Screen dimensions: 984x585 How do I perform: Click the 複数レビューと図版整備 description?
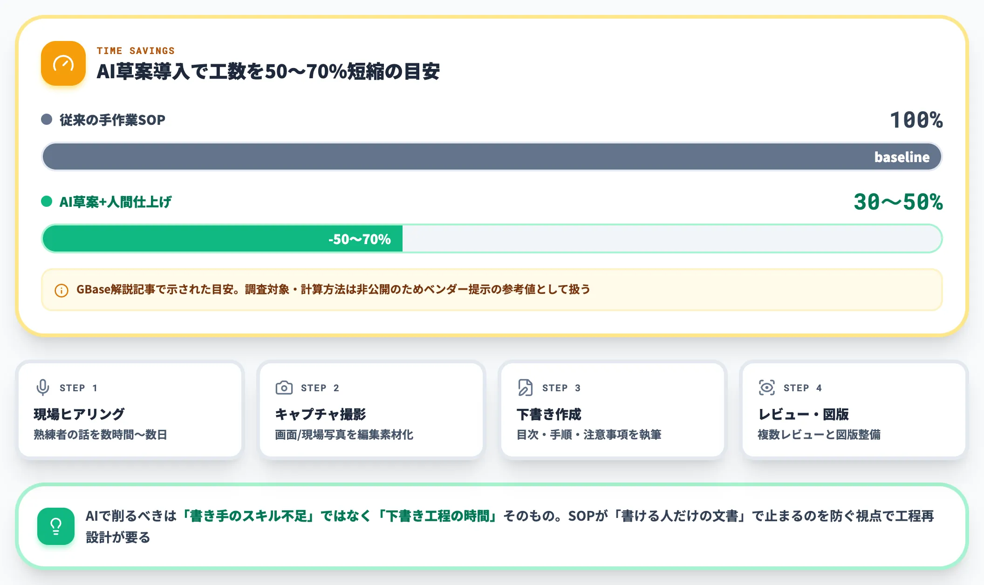(819, 435)
